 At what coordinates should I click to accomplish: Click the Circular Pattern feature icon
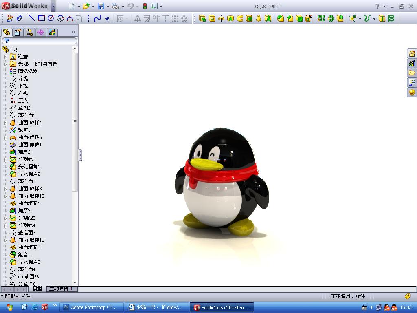[x=331, y=18]
